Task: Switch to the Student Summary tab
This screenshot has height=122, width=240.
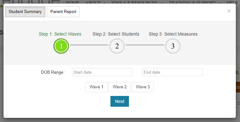Action: pyautogui.click(x=25, y=12)
